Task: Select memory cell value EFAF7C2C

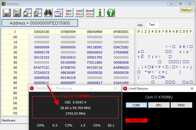Action: pyautogui.click(x=41, y=67)
